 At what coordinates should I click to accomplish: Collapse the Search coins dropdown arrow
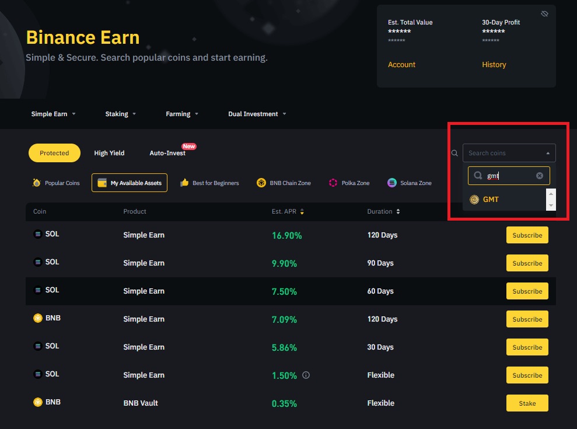pyautogui.click(x=548, y=153)
